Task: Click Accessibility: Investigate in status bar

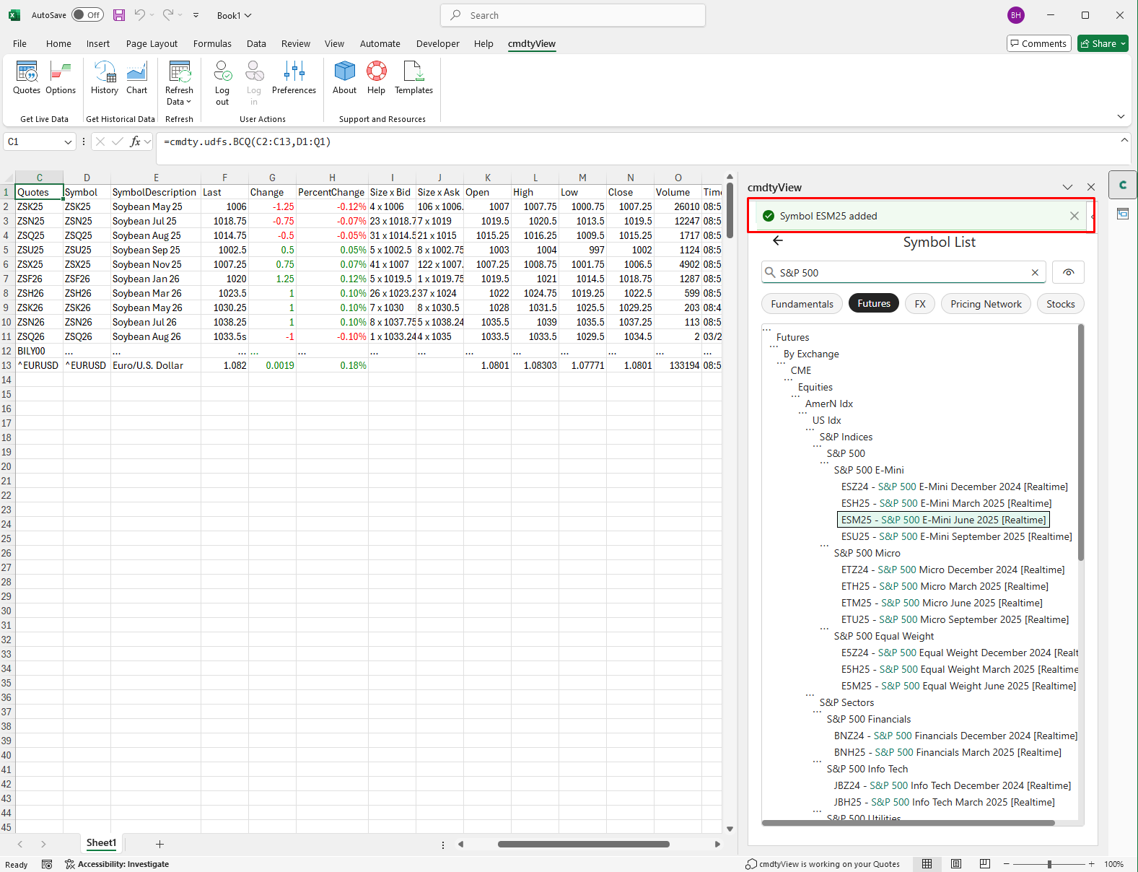Action: click(x=117, y=864)
